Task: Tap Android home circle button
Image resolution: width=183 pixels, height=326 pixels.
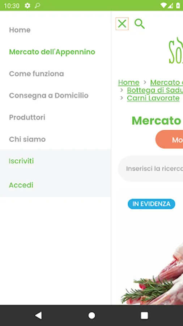Action: click(x=91, y=315)
